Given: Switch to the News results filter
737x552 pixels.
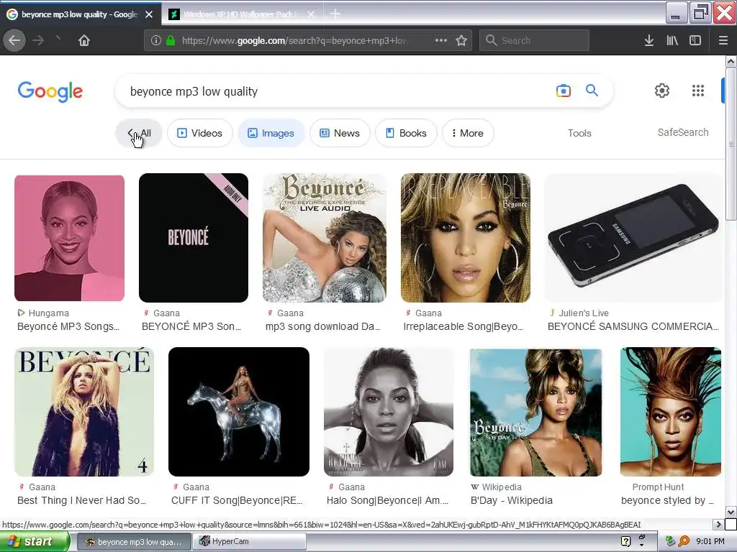Looking at the screenshot, I should coord(340,133).
